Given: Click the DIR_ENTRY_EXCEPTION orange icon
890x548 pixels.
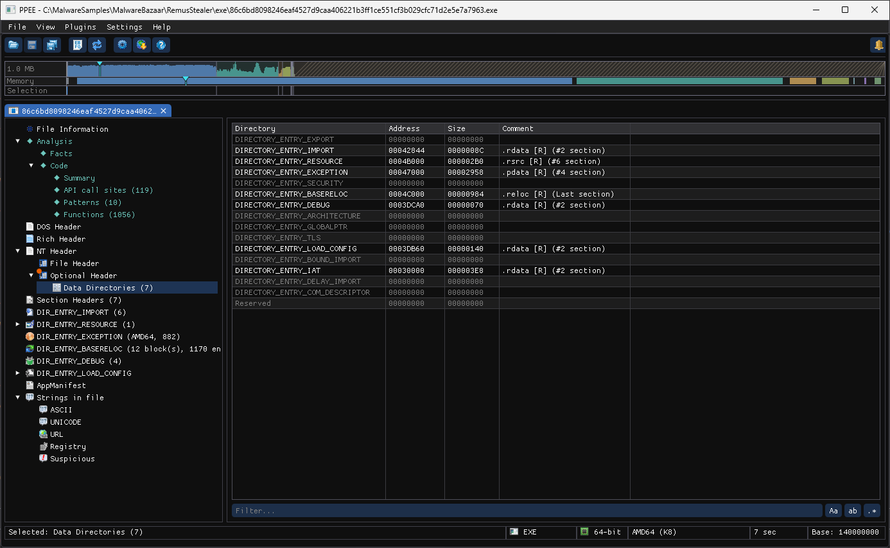Looking at the screenshot, I should click(x=30, y=337).
